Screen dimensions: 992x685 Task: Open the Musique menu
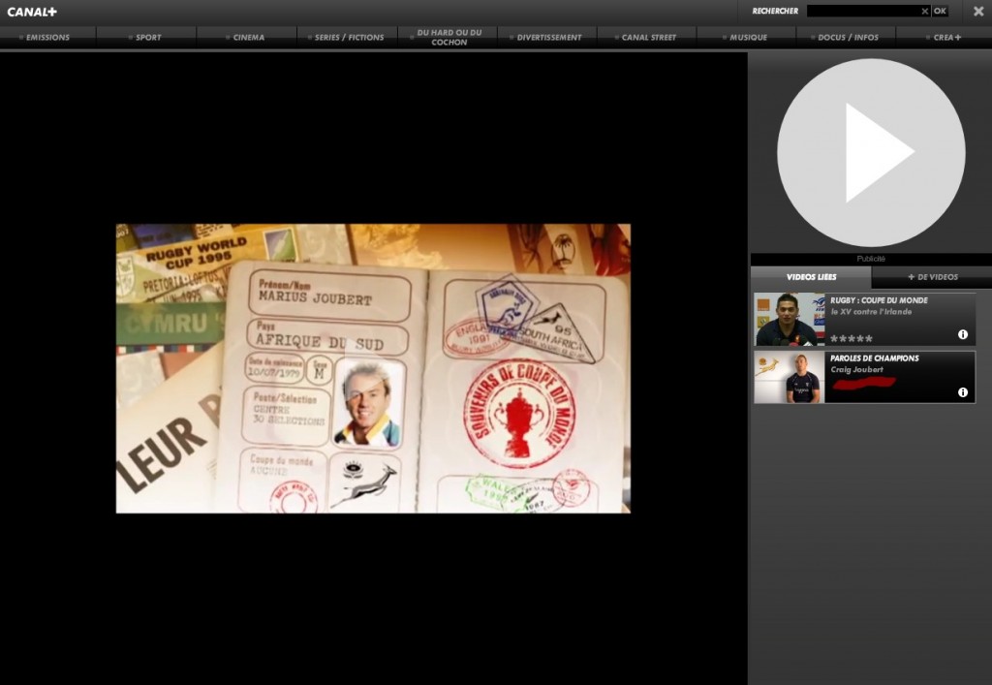point(748,38)
